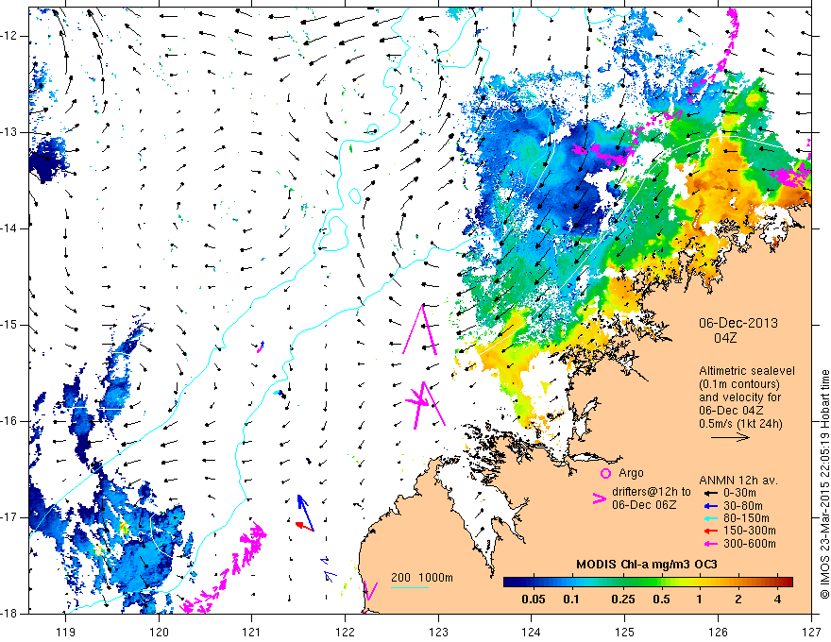Click the latitude axis label -16

[9, 421]
